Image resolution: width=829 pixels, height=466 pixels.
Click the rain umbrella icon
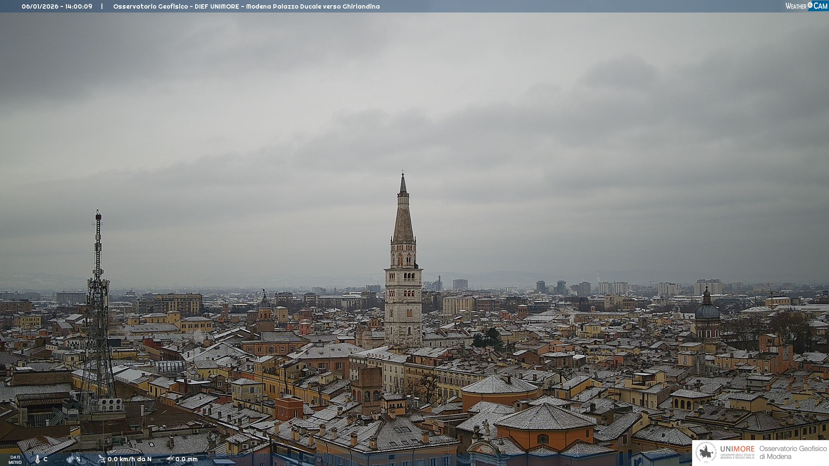(170, 459)
